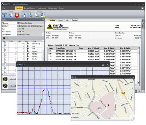Image resolution: width=146 pixels, height=125 pixels.
Task: Click the info arrow of index 6 row
Action: click(x=28, y=44)
